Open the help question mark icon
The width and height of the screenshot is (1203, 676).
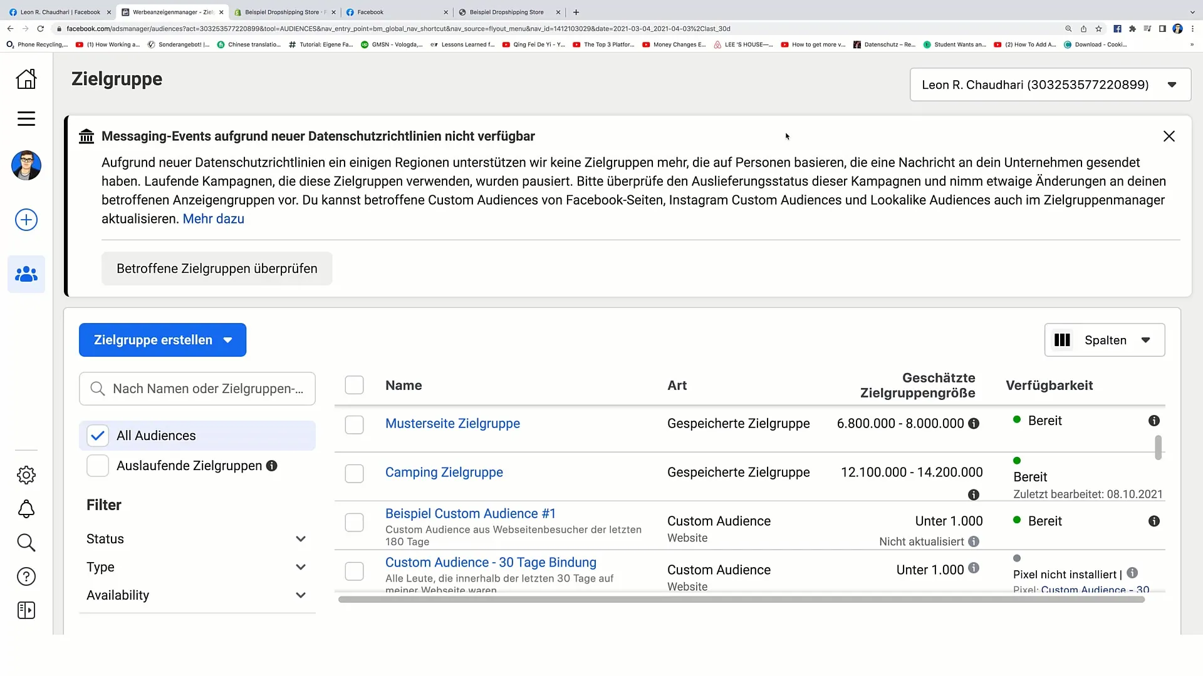click(x=26, y=576)
